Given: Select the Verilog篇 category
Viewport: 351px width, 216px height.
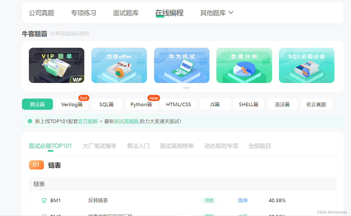Looking at the screenshot, I should coord(72,104).
